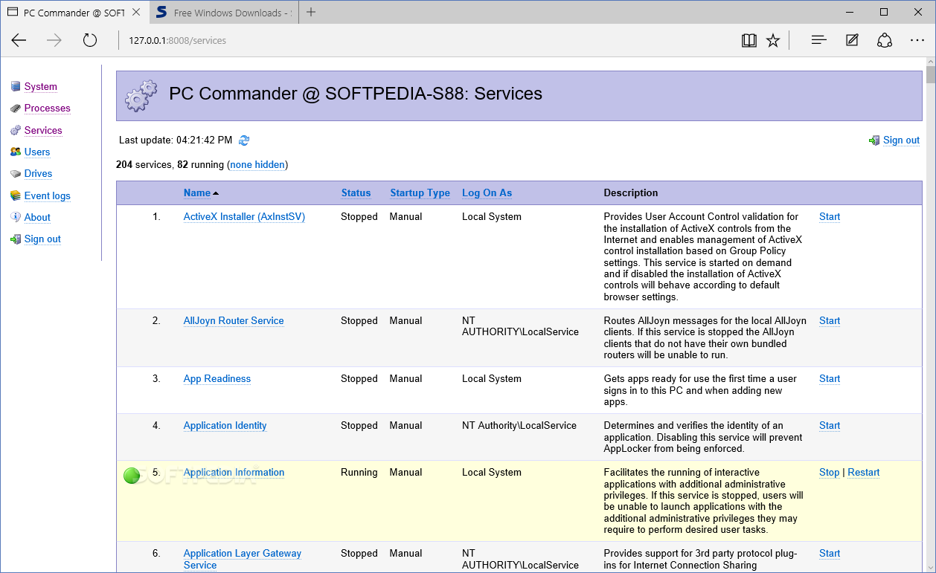This screenshot has width=936, height=573.
Task: Sort services by Status column
Action: pyautogui.click(x=356, y=192)
